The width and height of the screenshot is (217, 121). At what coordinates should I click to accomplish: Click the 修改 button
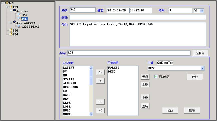click(x=170, y=110)
